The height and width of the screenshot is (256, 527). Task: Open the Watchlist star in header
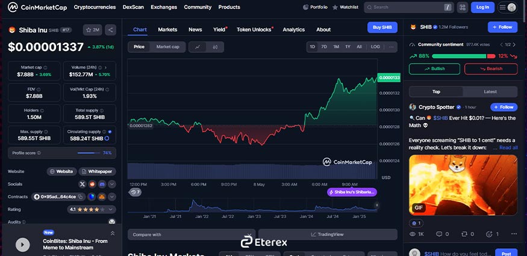(335, 7)
